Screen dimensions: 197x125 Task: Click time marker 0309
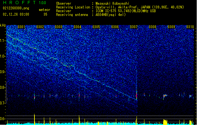tap(171, 27)
